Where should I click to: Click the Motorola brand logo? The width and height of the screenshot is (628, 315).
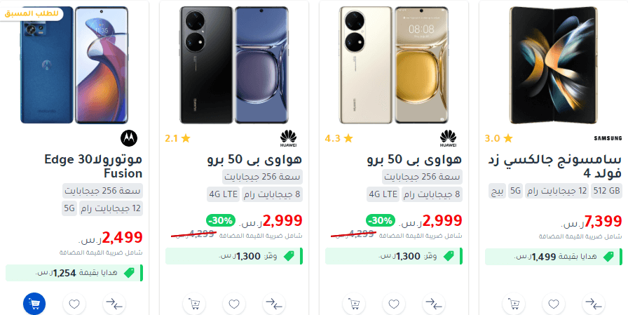pyautogui.click(x=129, y=138)
